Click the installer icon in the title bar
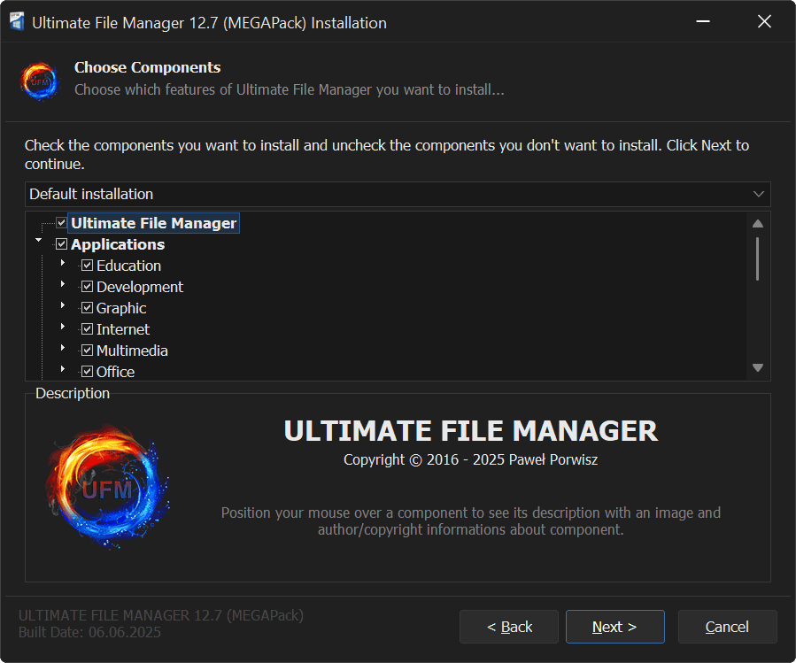The height and width of the screenshot is (663, 796). click(x=16, y=22)
